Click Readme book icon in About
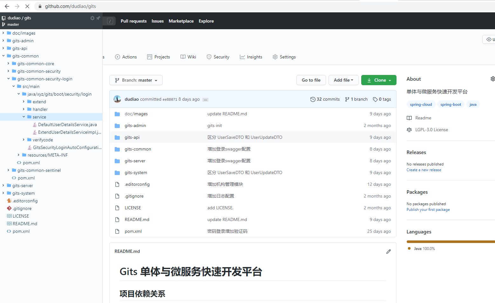Viewport: 495px width, 303px height. coord(409,118)
